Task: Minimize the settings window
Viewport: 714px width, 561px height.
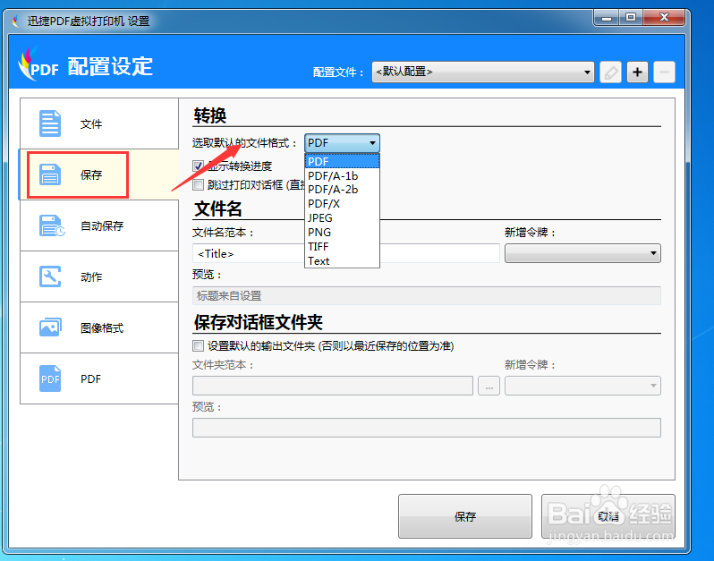Action: 606,18
